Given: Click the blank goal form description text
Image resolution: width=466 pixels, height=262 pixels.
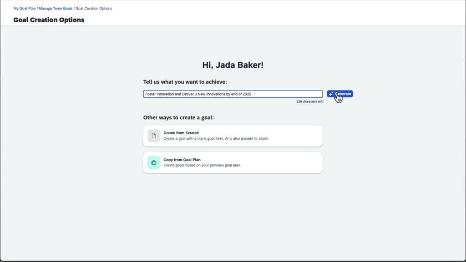Looking at the screenshot, I should pyautogui.click(x=216, y=138).
